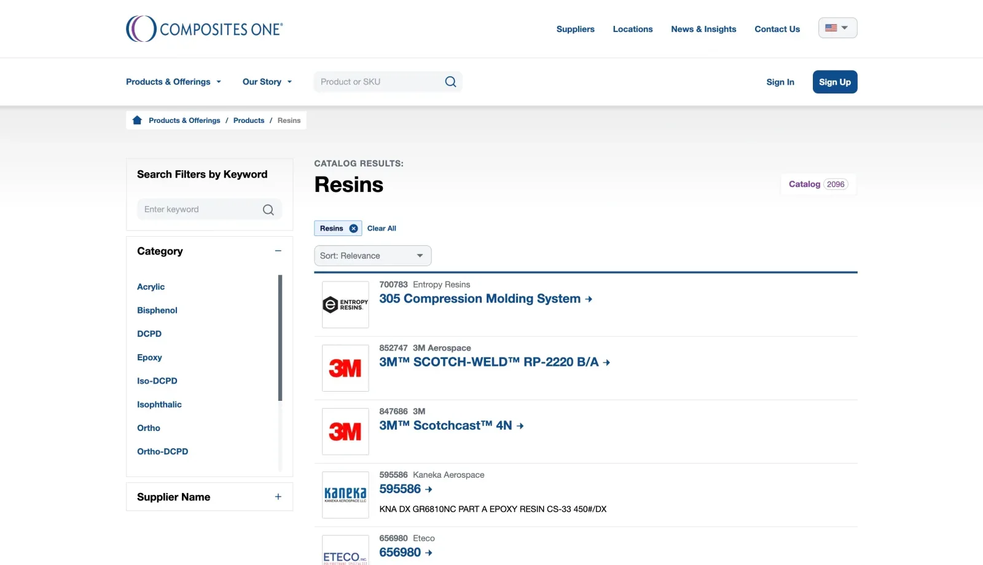Open Locations in the top navigation

point(633,29)
